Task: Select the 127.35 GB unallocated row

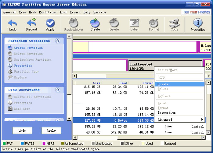Action: 114,120
